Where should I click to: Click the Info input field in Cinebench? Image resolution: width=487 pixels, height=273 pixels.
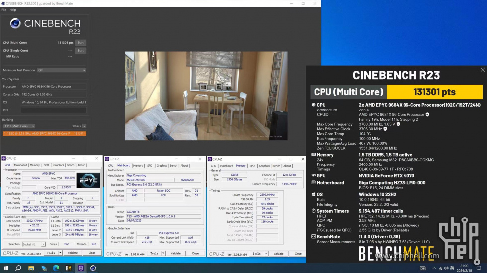[x=54, y=110]
